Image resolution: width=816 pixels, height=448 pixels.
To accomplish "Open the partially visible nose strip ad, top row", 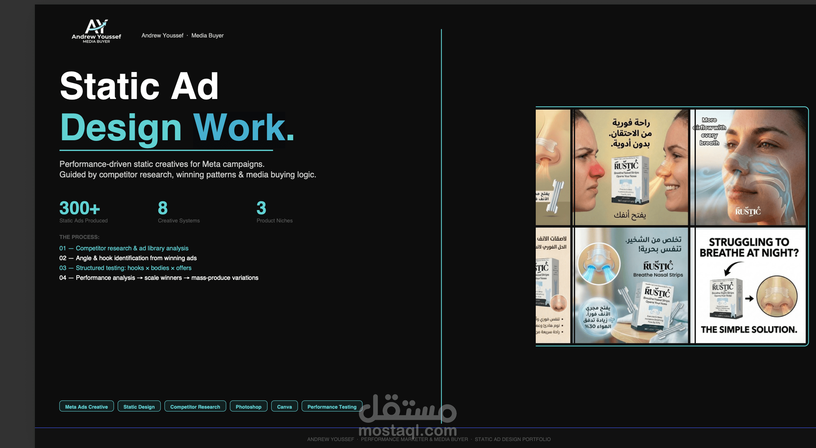I will pyautogui.click(x=553, y=167).
